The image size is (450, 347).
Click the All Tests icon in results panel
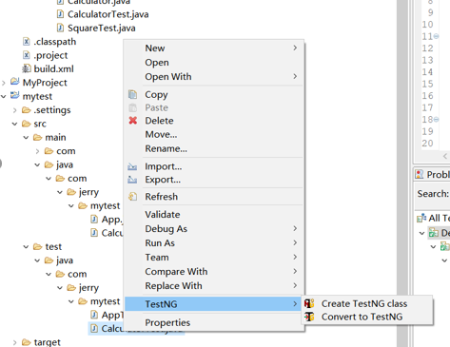coord(421,218)
